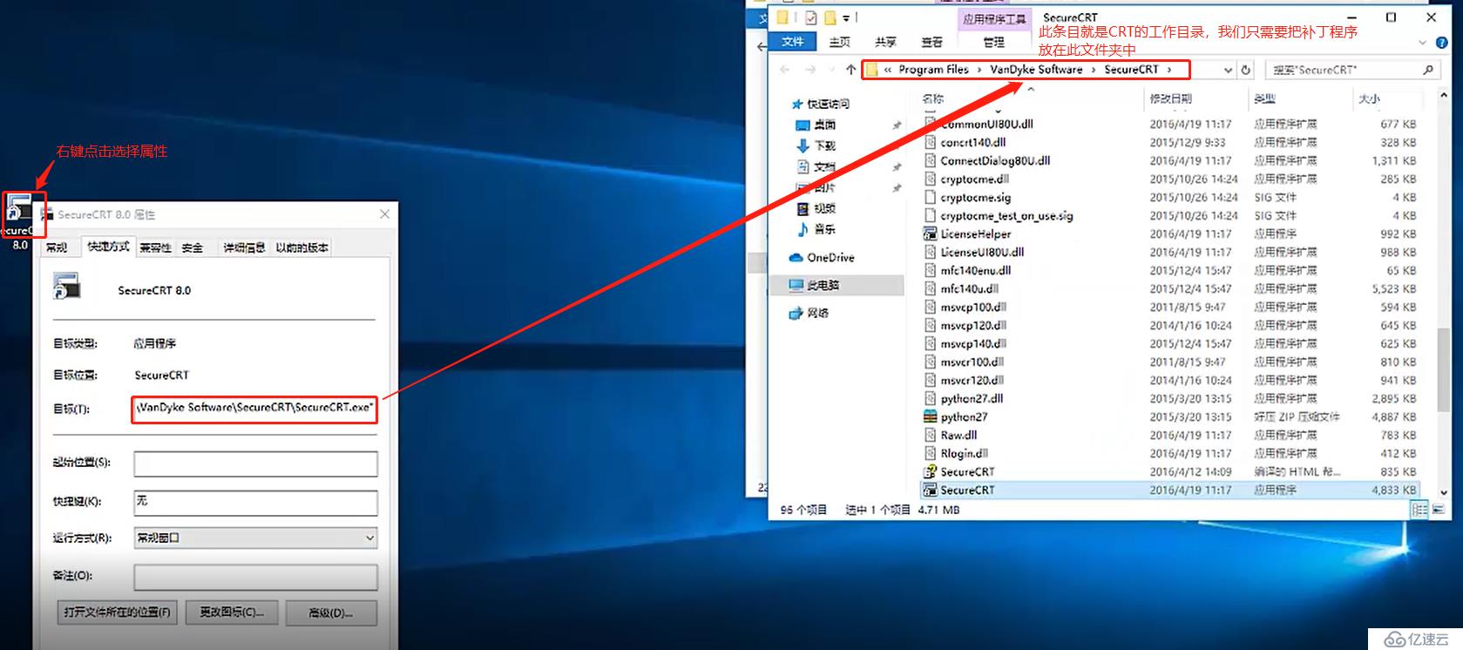Expand the hidden path chevron at address bar start
The image size is (1463, 650).
pyautogui.click(x=887, y=70)
